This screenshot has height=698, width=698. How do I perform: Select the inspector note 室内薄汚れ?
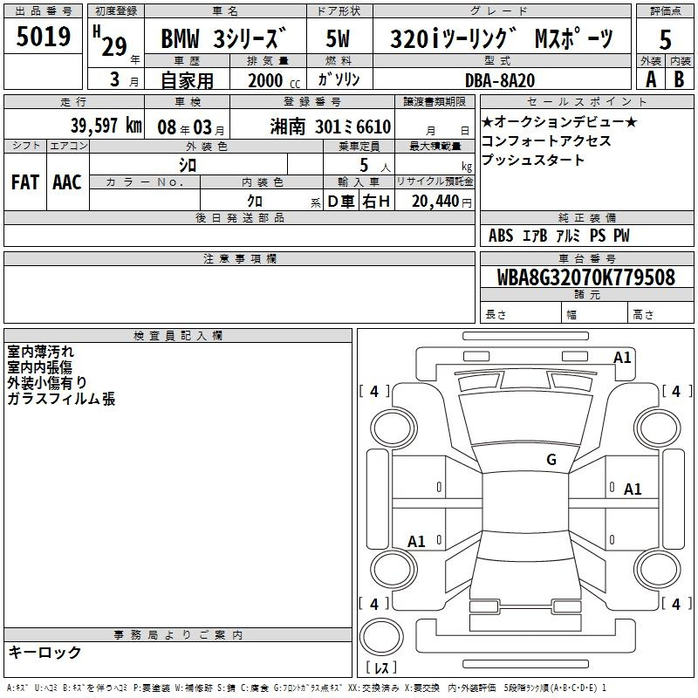pos(40,352)
